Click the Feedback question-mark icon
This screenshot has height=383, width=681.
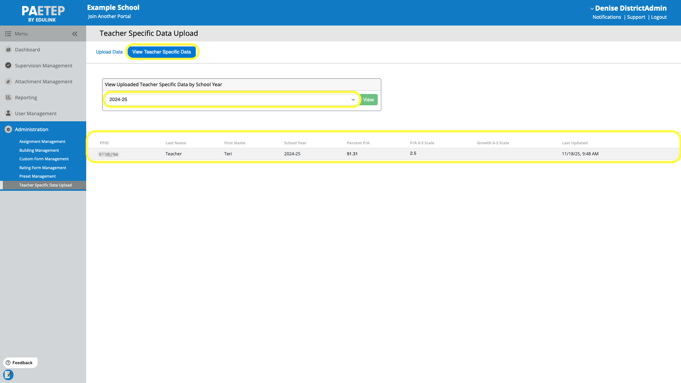[8, 363]
